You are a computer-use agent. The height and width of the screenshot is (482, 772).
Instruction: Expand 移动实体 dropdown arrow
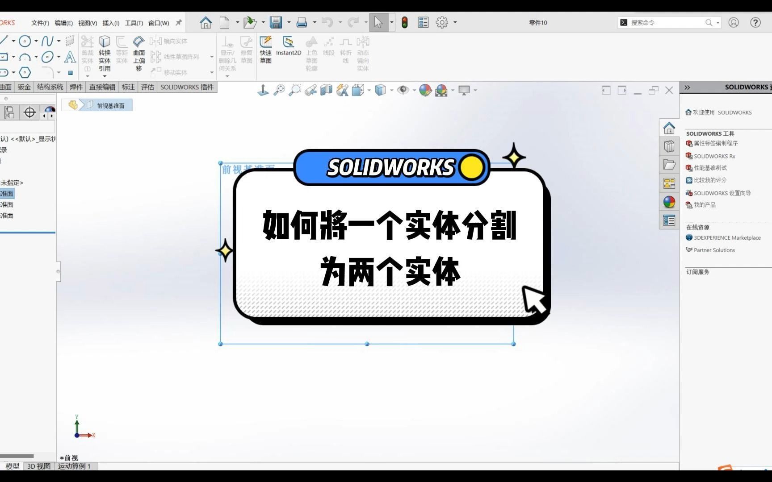pyautogui.click(x=212, y=72)
